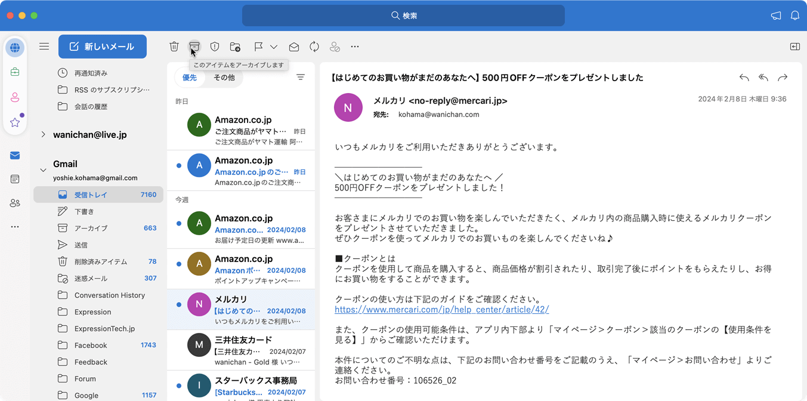Reply all with the double arrow icon
The height and width of the screenshot is (401, 807).
(763, 78)
